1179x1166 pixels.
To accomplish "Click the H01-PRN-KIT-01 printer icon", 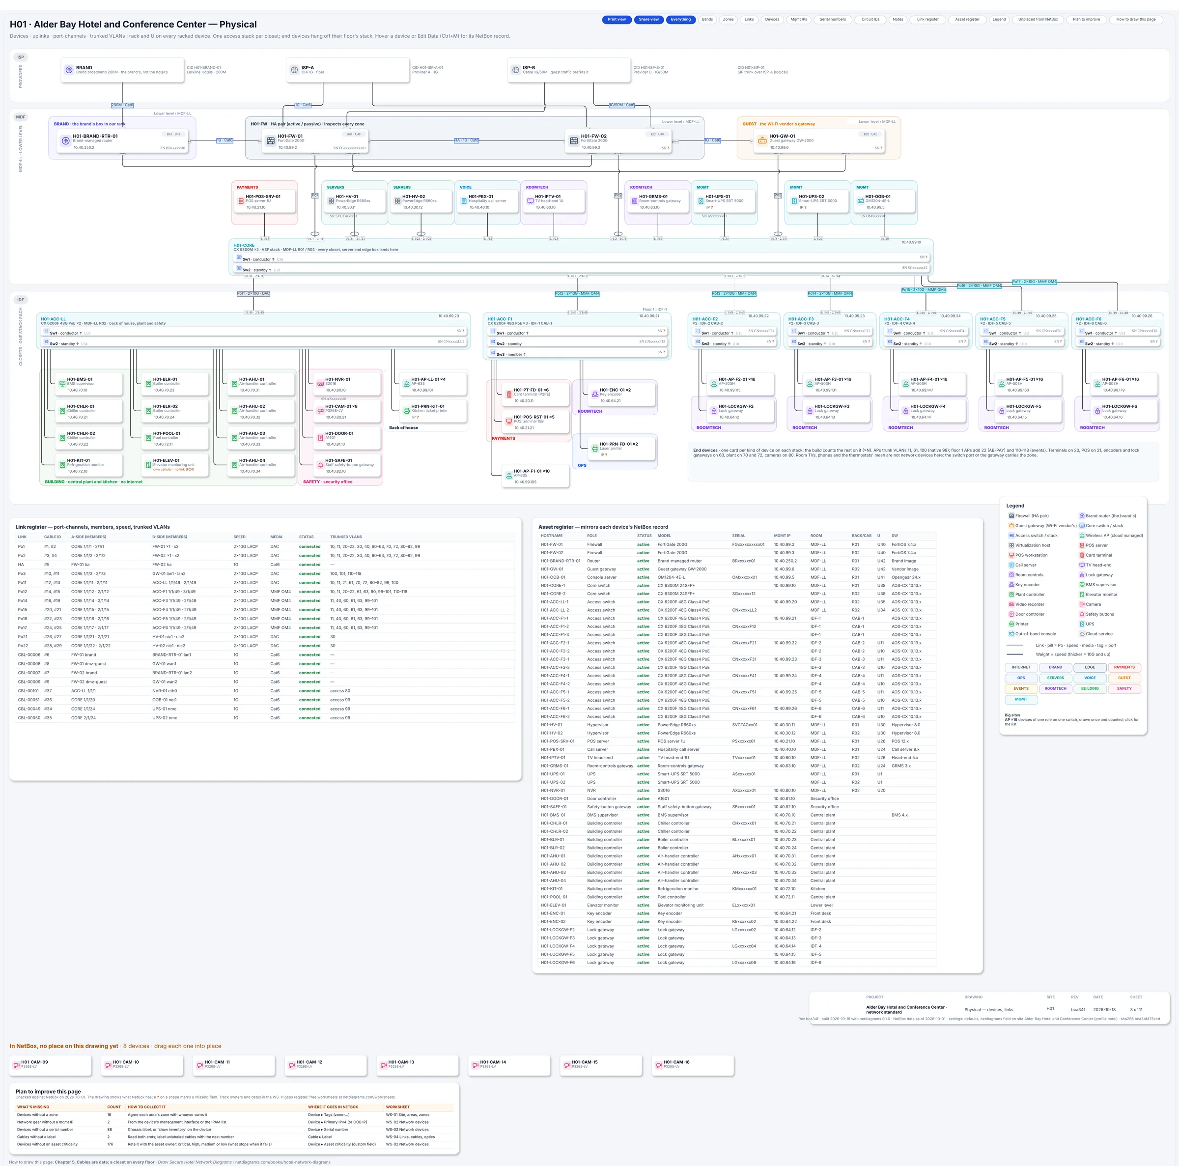I will 406,411.
